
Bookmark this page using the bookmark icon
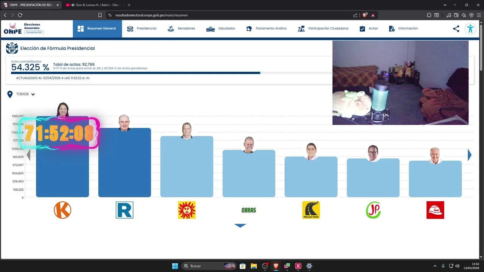click(100, 15)
